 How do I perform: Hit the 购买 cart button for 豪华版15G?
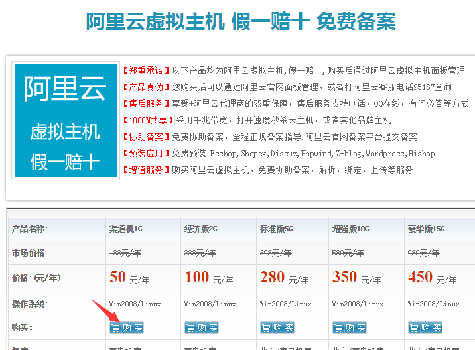click(x=425, y=327)
